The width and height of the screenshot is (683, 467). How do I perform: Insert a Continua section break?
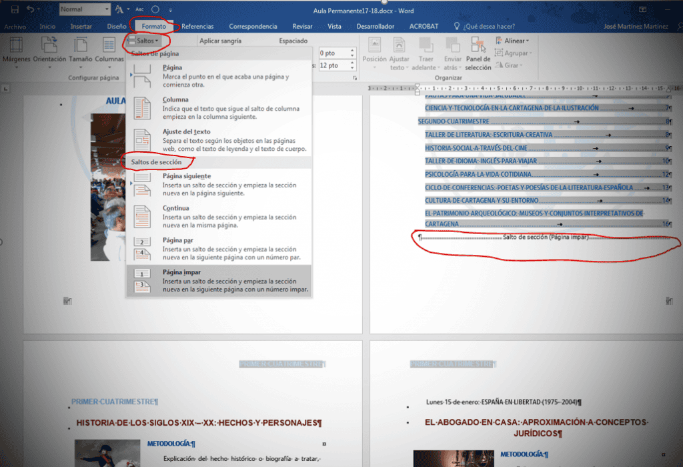pyautogui.click(x=219, y=217)
